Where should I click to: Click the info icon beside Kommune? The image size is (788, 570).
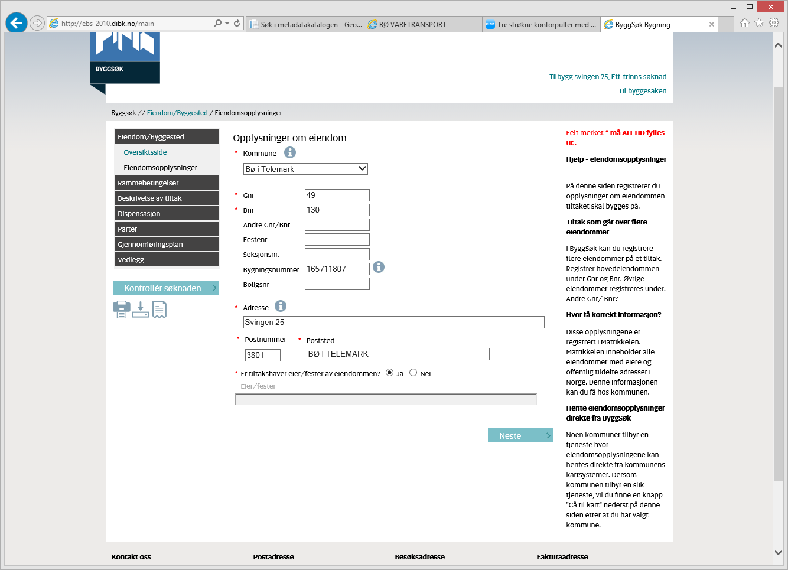[x=290, y=152]
